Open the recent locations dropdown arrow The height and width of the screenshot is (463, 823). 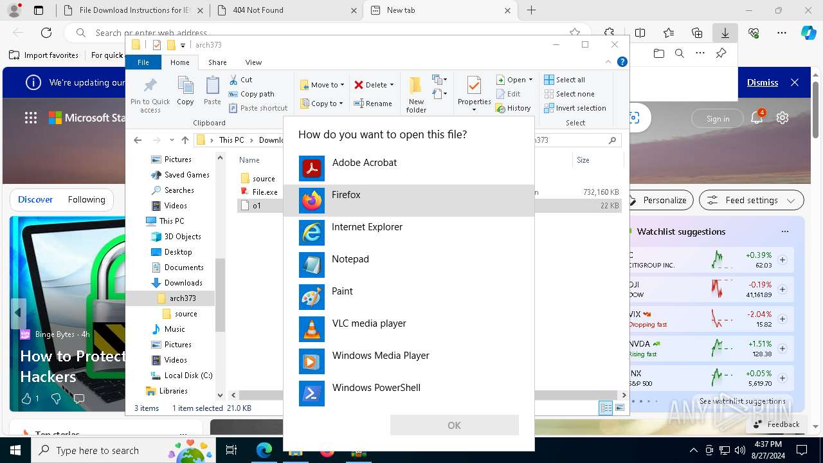(172, 140)
